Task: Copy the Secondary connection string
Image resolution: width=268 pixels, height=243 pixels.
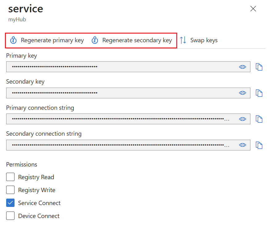Action: (259, 145)
